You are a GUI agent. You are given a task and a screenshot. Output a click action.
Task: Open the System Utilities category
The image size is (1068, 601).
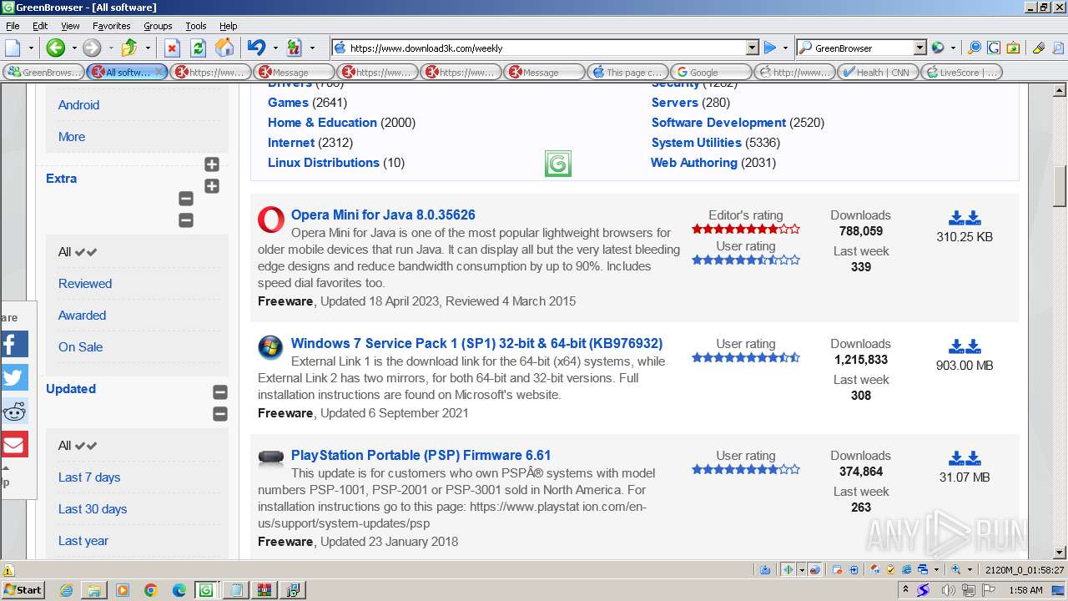click(696, 142)
